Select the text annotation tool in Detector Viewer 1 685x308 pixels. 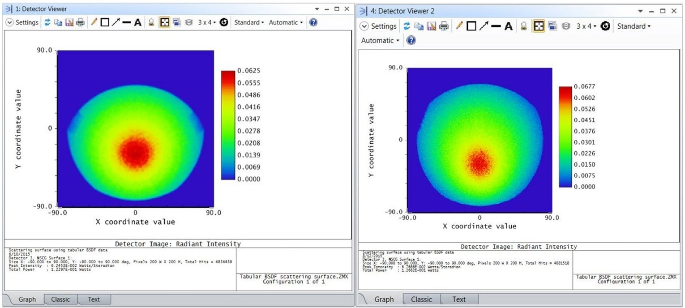[x=138, y=22]
